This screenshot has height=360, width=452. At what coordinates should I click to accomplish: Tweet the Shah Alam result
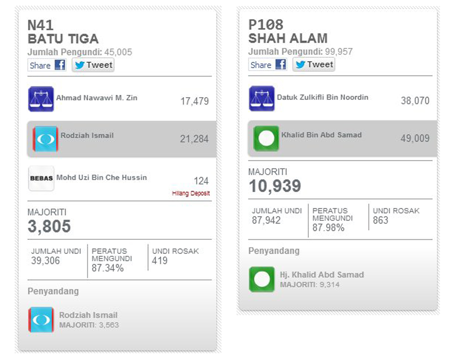tap(314, 65)
